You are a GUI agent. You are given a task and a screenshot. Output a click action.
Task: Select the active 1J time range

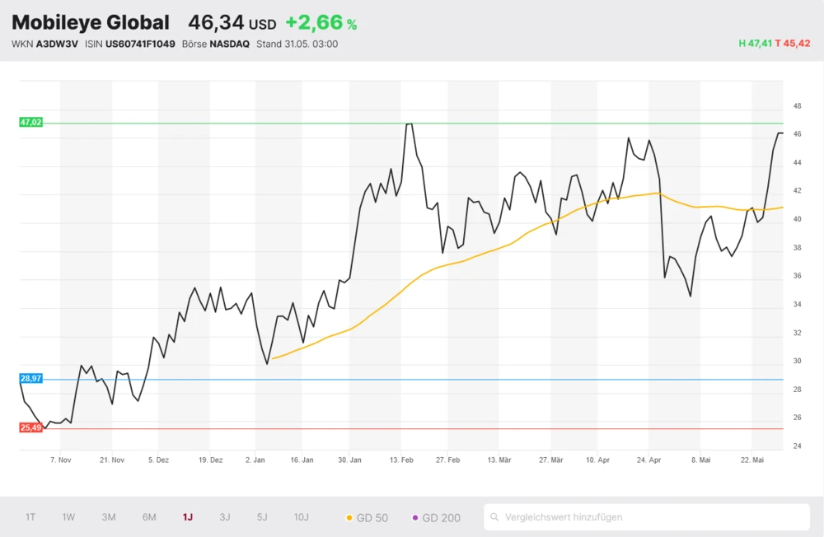pyautogui.click(x=188, y=517)
